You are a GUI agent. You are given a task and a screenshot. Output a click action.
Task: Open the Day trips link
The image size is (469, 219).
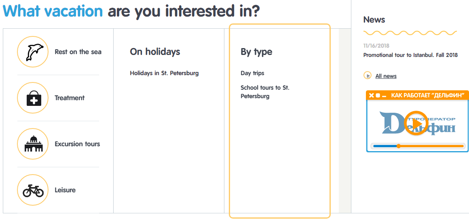pos(252,73)
